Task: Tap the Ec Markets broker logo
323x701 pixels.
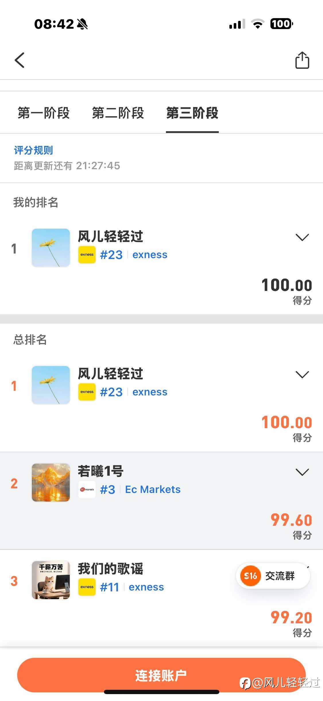Action: tap(87, 489)
